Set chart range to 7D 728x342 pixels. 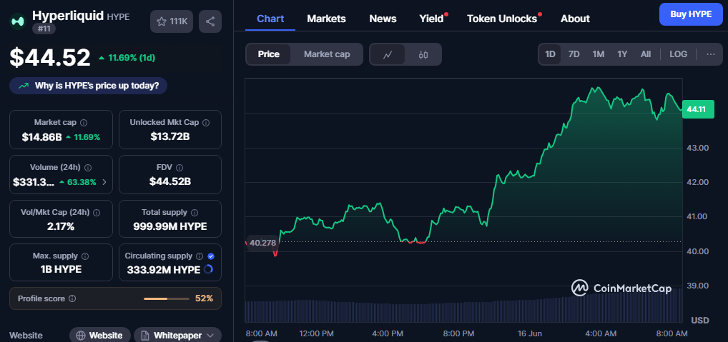[574, 54]
